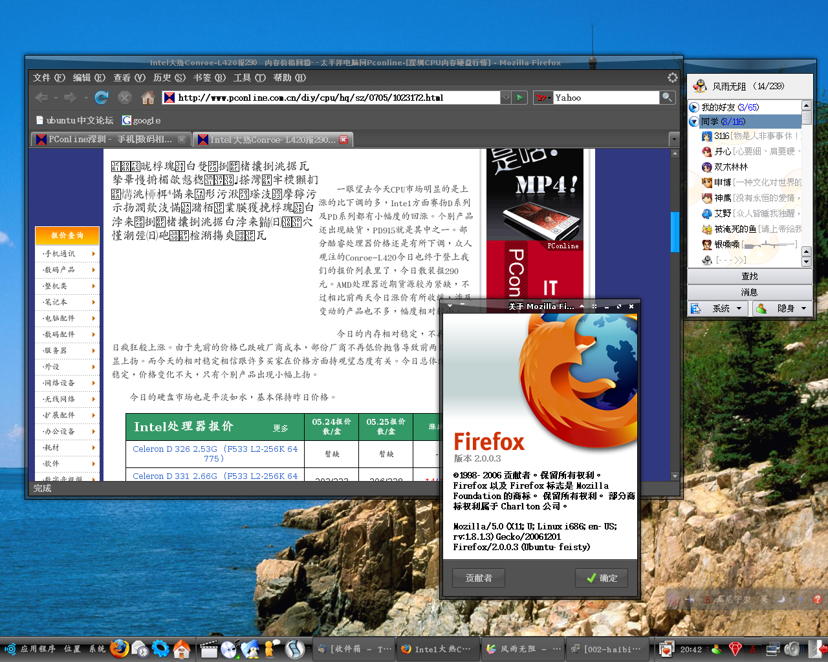
Task: Click 消息 button in QQ window
Action: click(x=750, y=292)
